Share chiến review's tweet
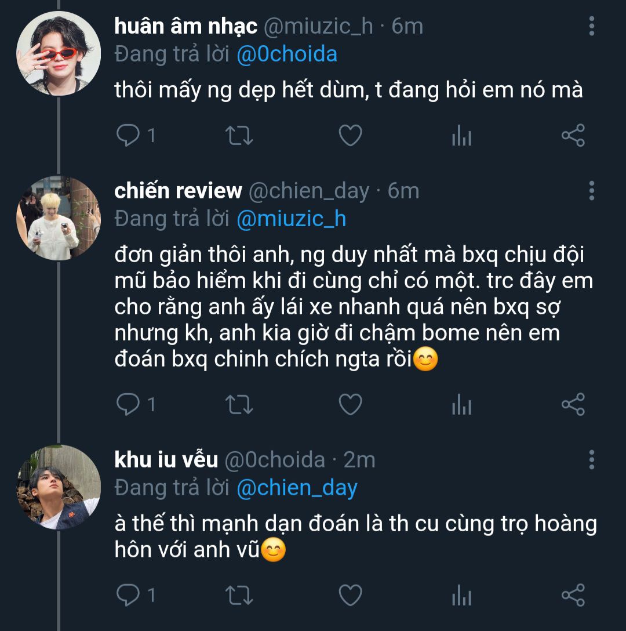 tap(573, 404)
